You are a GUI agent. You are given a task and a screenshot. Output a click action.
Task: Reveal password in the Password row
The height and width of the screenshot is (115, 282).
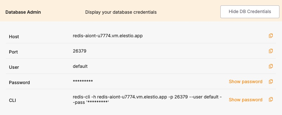pos(246,82)
